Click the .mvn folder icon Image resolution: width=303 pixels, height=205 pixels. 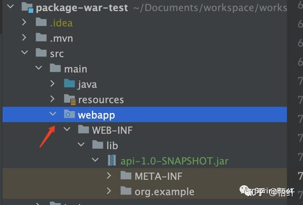41,38
